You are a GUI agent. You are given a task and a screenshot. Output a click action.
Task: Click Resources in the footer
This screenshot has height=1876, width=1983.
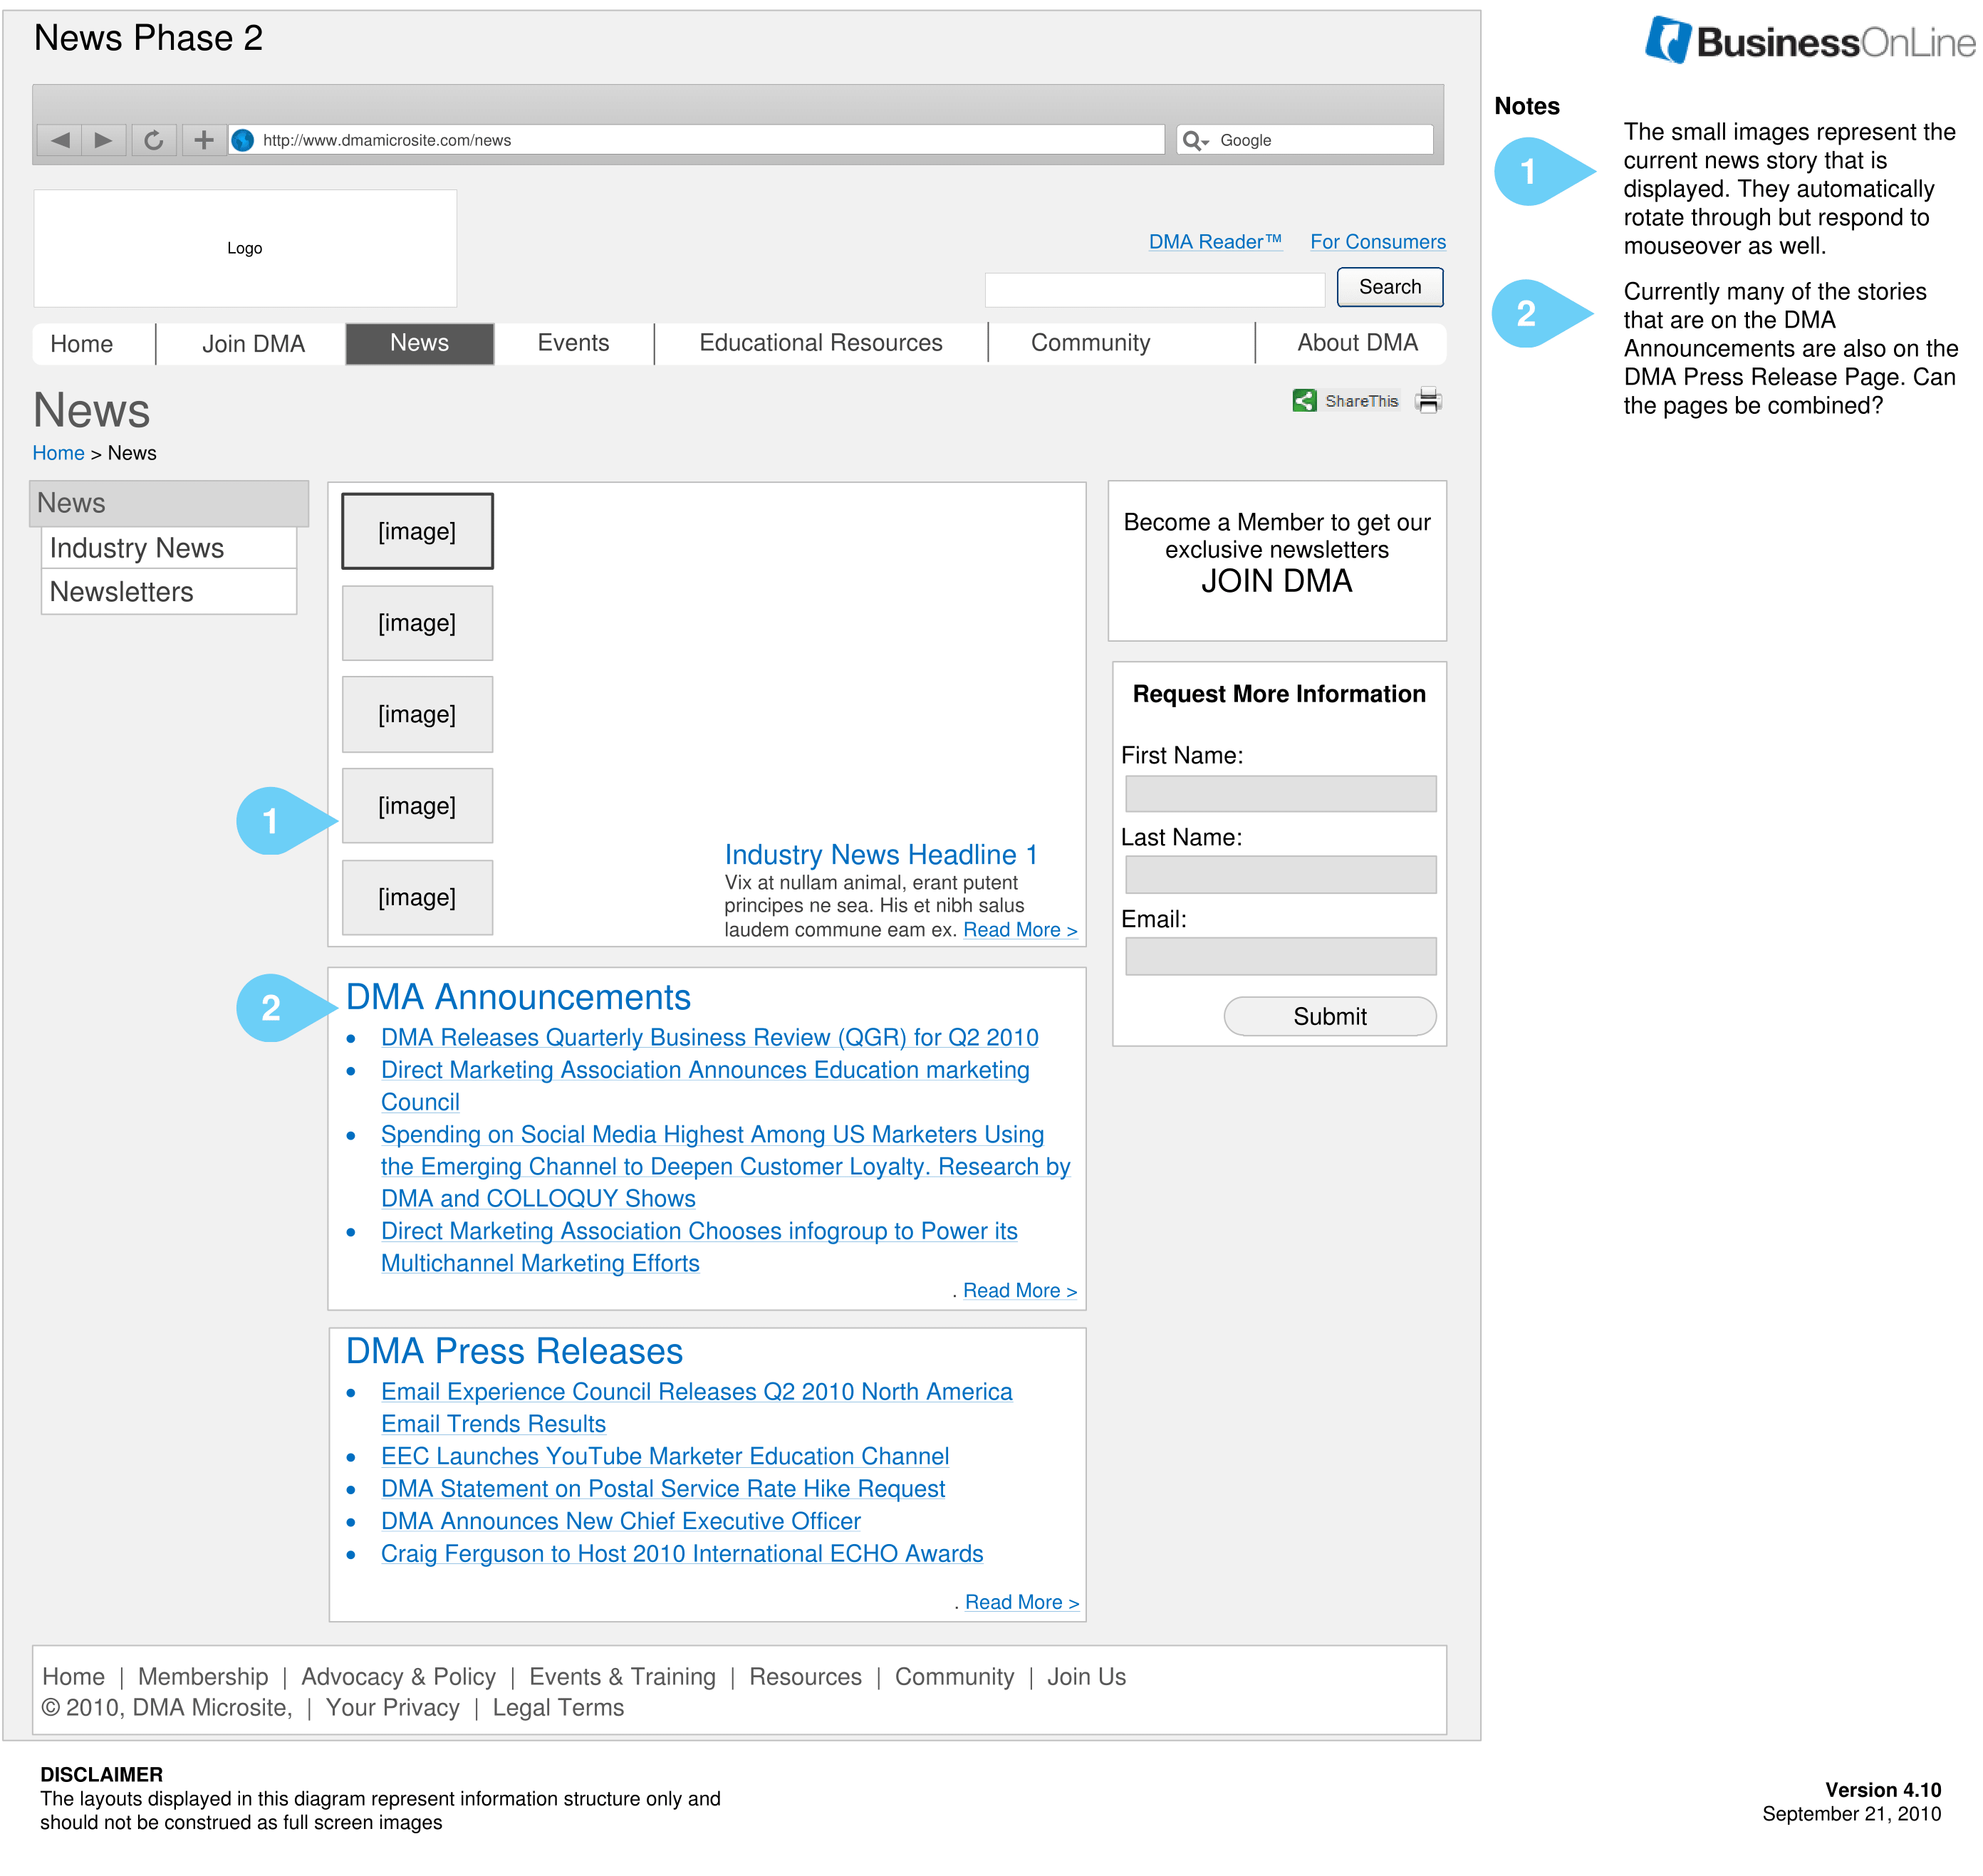805,1677
